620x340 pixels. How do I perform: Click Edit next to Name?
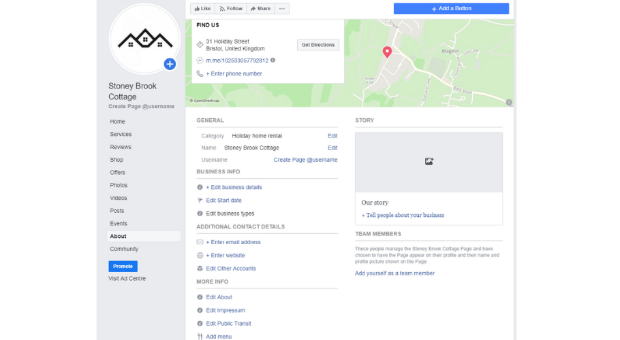[332, 148]
